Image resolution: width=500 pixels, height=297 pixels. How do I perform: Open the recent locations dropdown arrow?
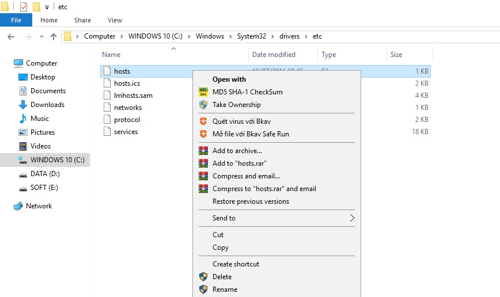pos(41,37)
